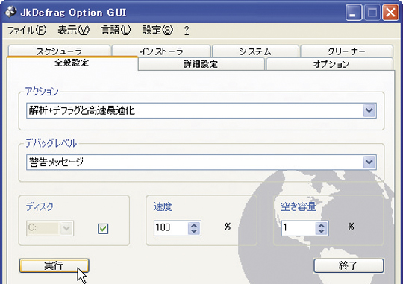Switch to the クリーナー tab
Viewport: 403px width, 284px height.
[346, 51]
